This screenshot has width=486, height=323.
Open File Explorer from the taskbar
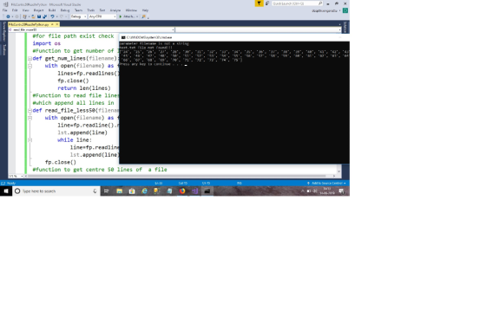[120, 191]
